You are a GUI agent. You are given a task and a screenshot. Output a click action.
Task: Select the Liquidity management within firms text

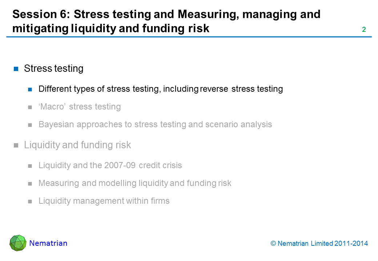[104, 201]
